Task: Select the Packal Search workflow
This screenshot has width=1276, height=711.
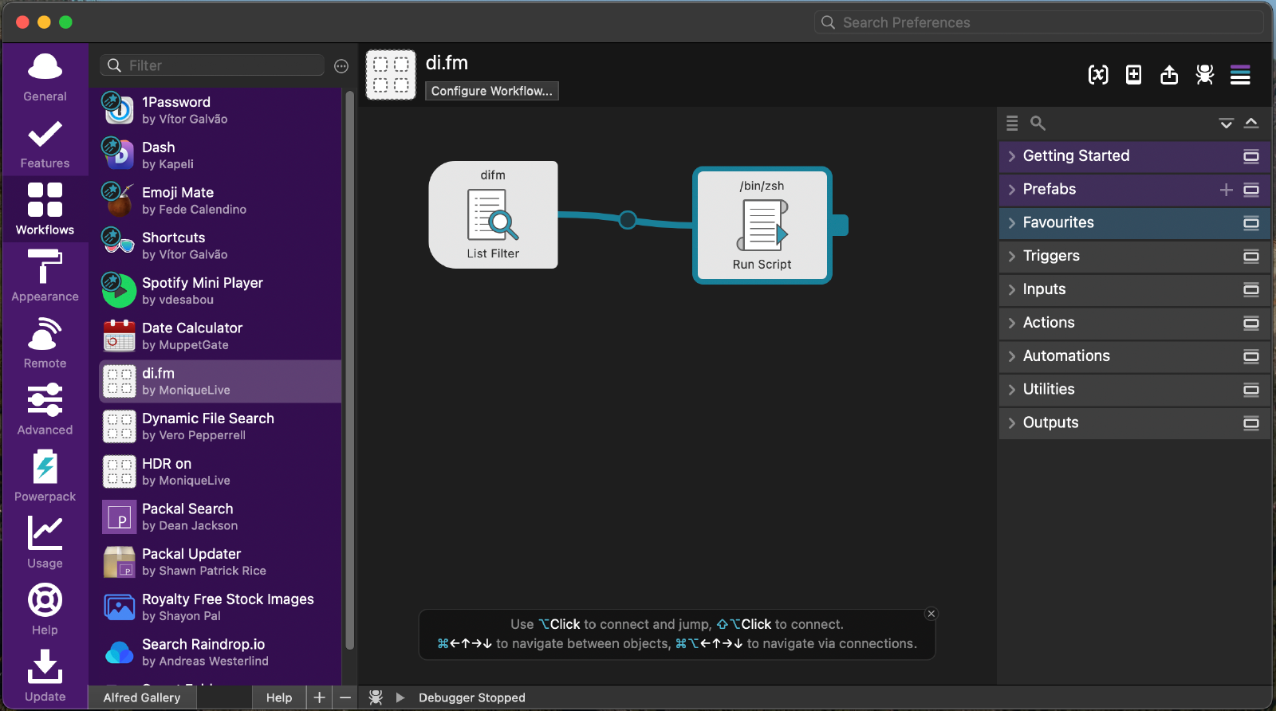Action: click(x=220, y=517)
